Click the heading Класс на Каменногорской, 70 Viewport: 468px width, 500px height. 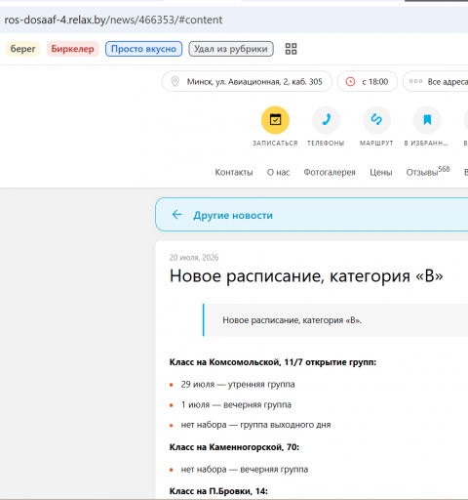(x=234, y=447)
